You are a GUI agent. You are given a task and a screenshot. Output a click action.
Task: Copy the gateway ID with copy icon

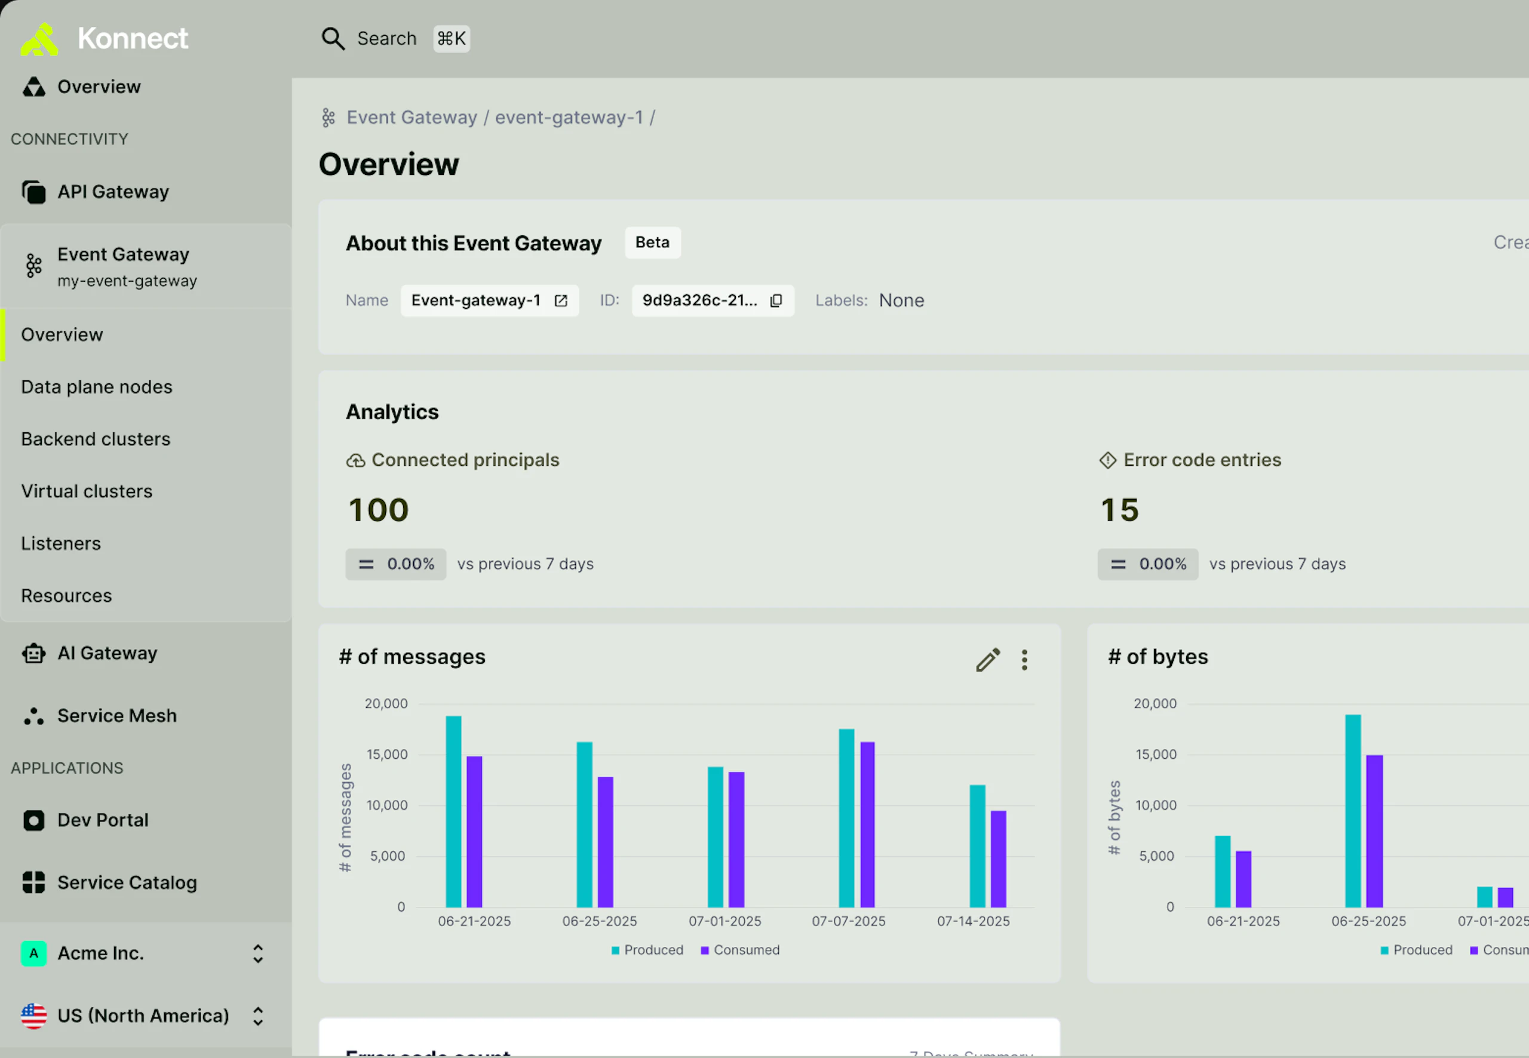776,301
